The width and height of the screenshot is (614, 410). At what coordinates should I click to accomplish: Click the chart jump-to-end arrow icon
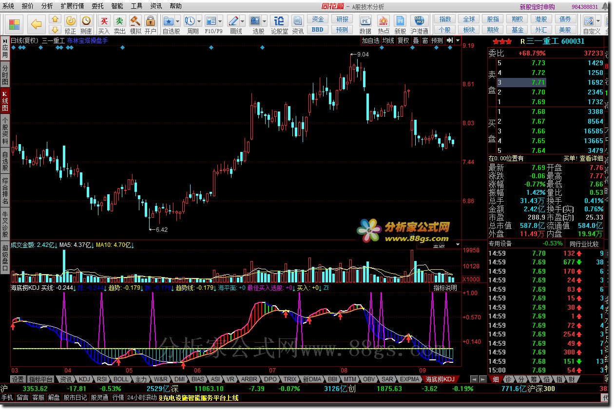(450, 40)
